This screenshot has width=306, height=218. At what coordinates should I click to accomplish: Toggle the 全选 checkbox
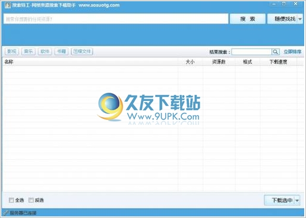pos(11,200)
